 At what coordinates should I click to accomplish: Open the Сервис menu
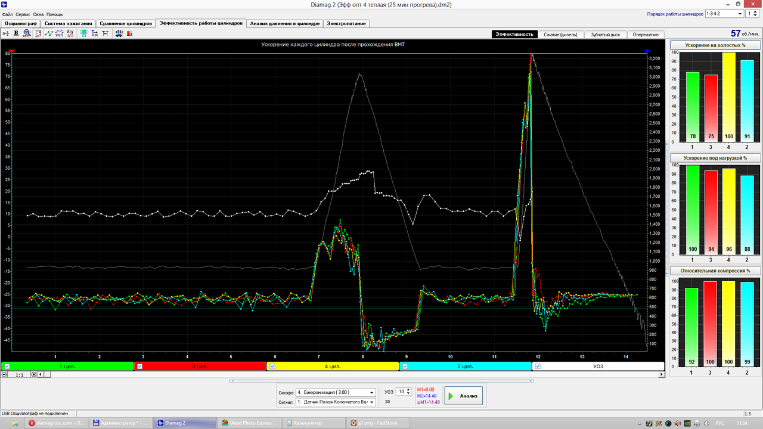coord(23,14)
